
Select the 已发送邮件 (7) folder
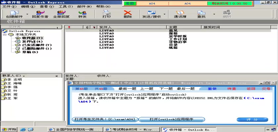click(37, 45)
